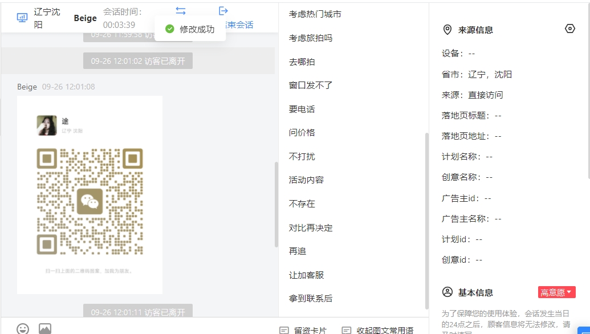Click the contact avatar in the QR card
This screenshot has height=334, width=590.
(x=47, y=125)
